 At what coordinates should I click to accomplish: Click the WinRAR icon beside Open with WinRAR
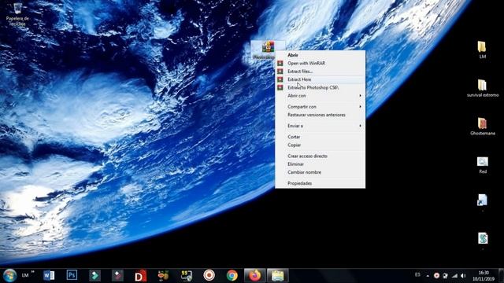point(280,63)
